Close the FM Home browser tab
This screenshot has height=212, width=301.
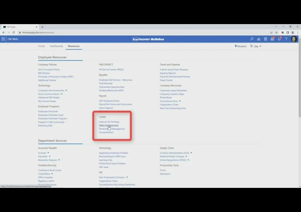pos(36,27)
